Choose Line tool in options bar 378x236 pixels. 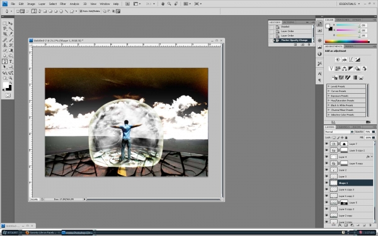pyautogui.click(x=66, y=11)
